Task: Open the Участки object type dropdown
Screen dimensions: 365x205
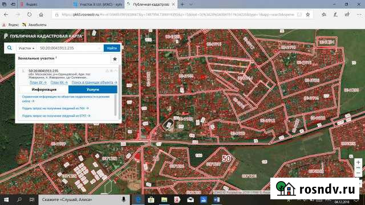Action: point(27,48)
